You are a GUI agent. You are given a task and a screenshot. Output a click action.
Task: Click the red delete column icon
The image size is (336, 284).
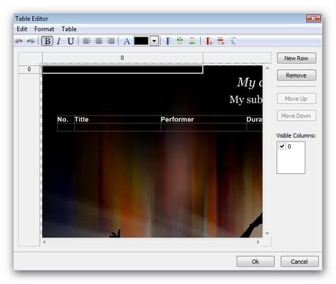(x=209, y=42)
